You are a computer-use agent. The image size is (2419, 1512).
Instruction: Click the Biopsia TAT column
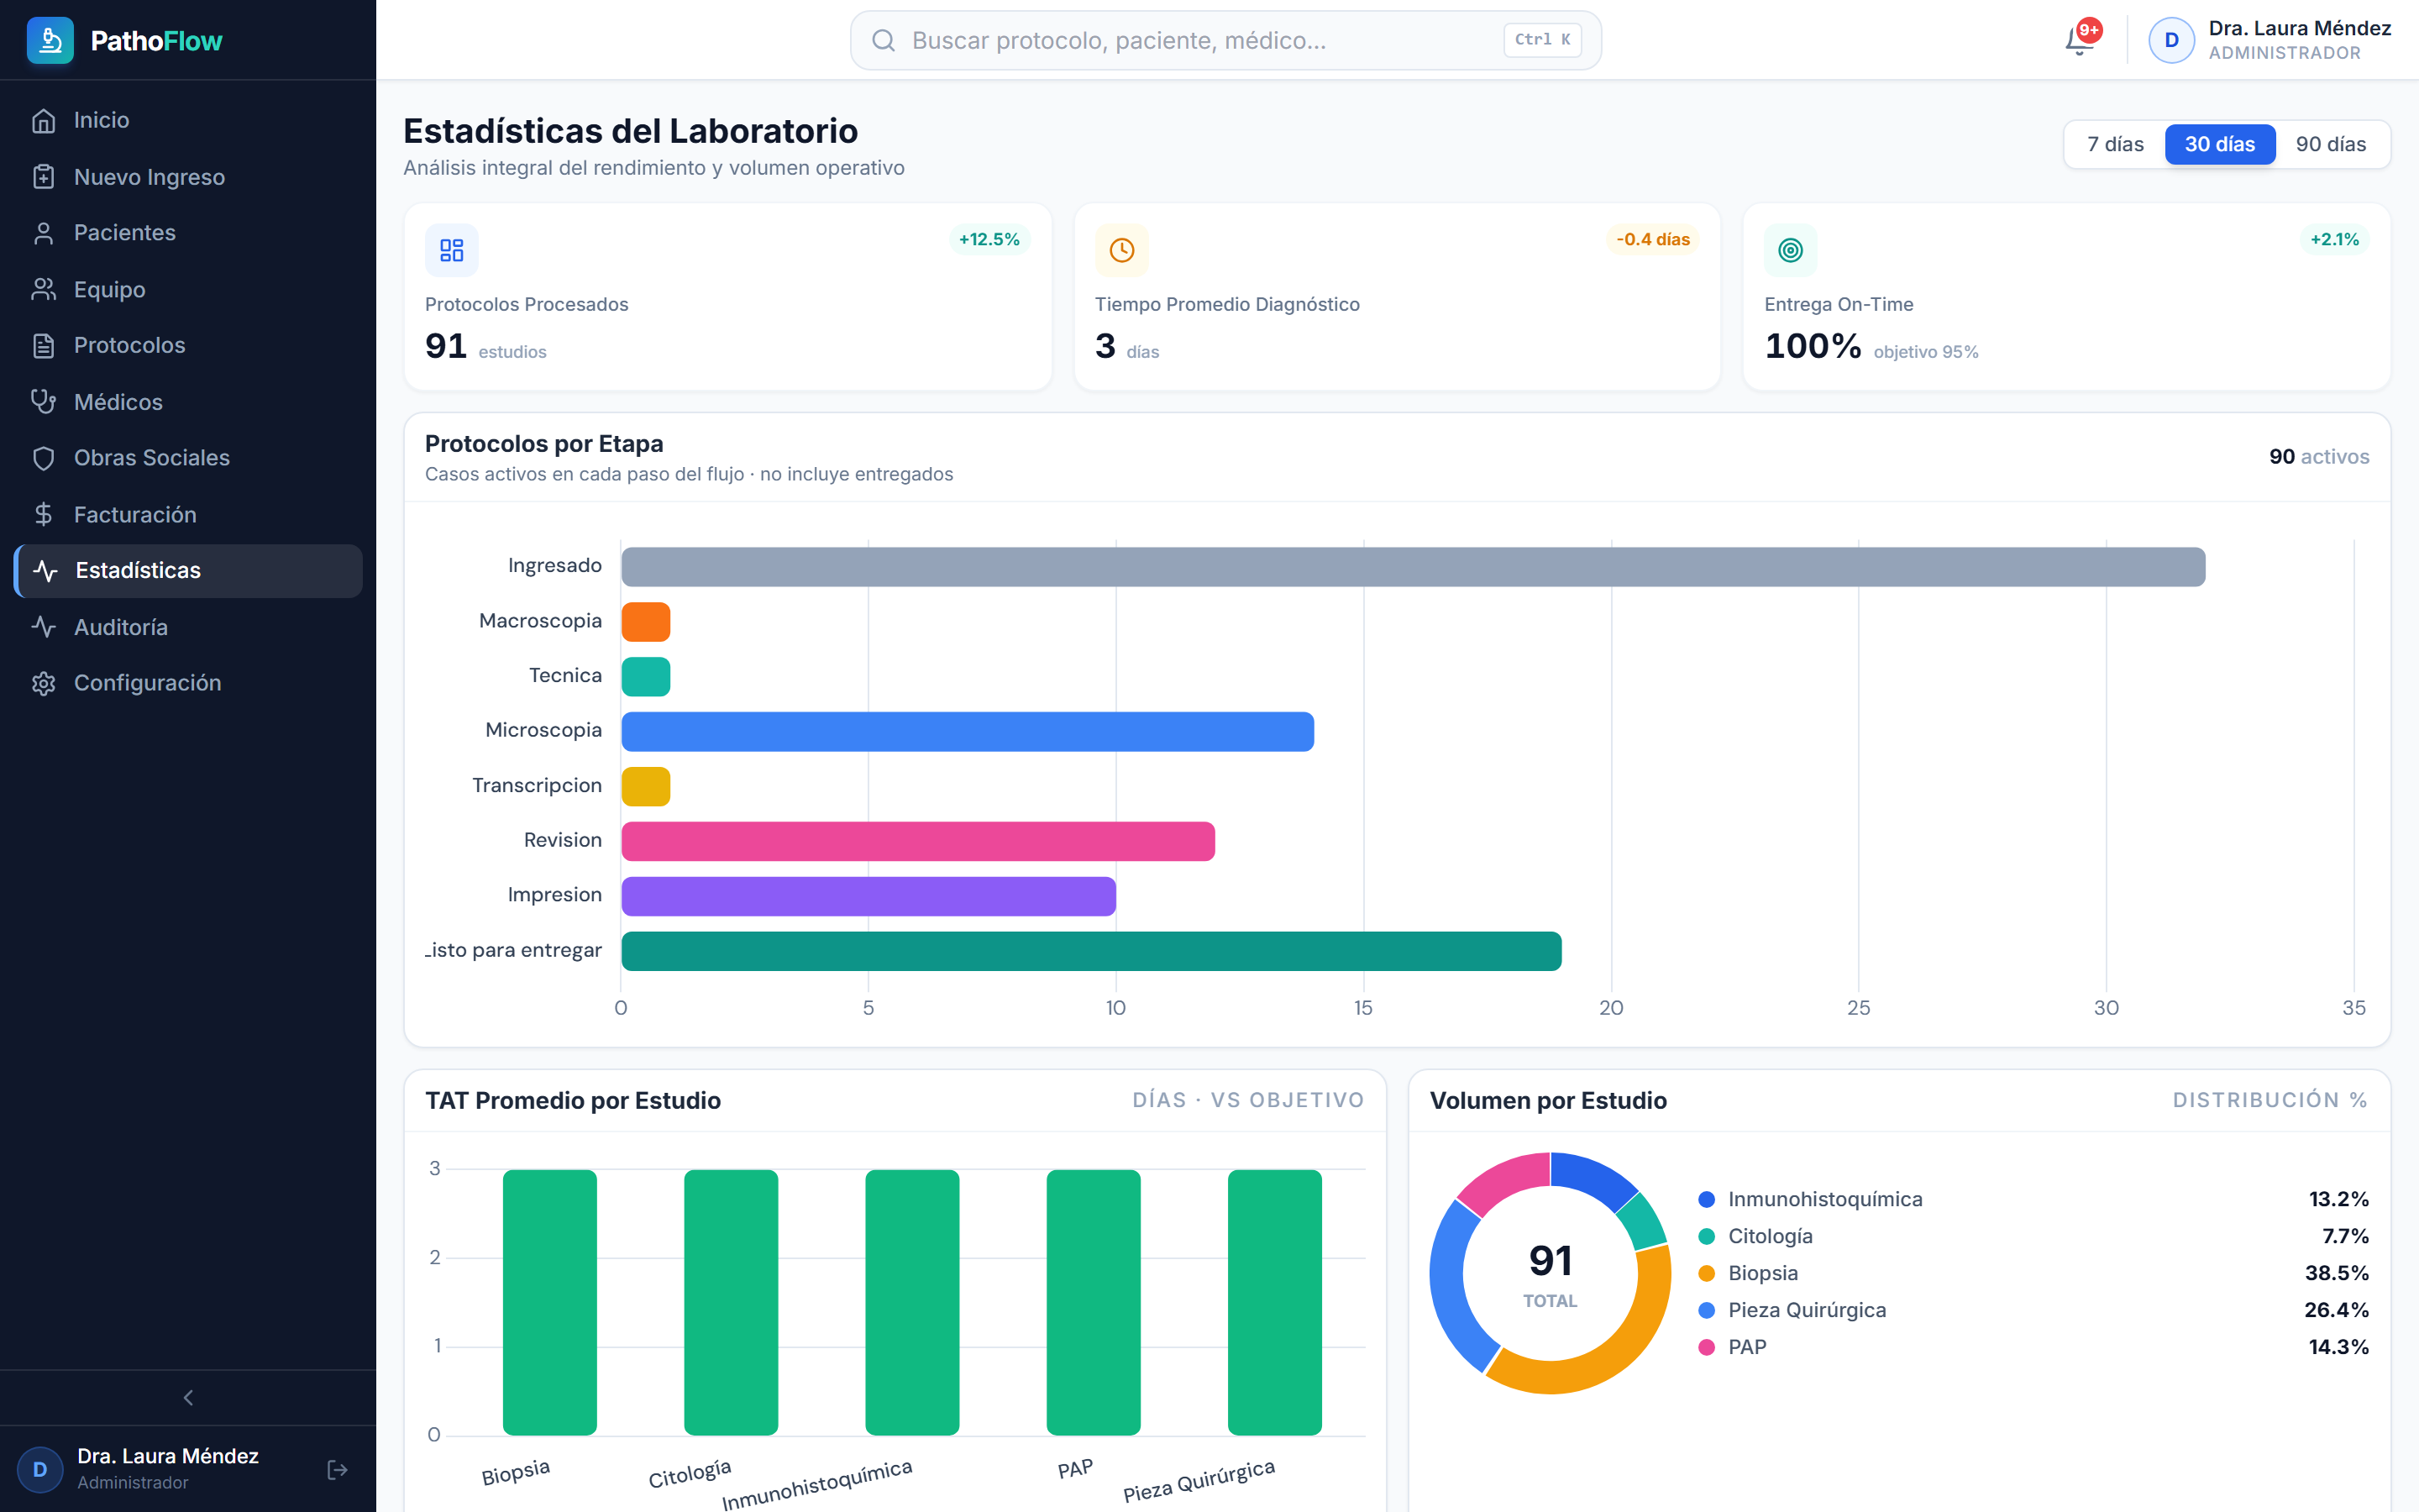[x=550, y=1302]
